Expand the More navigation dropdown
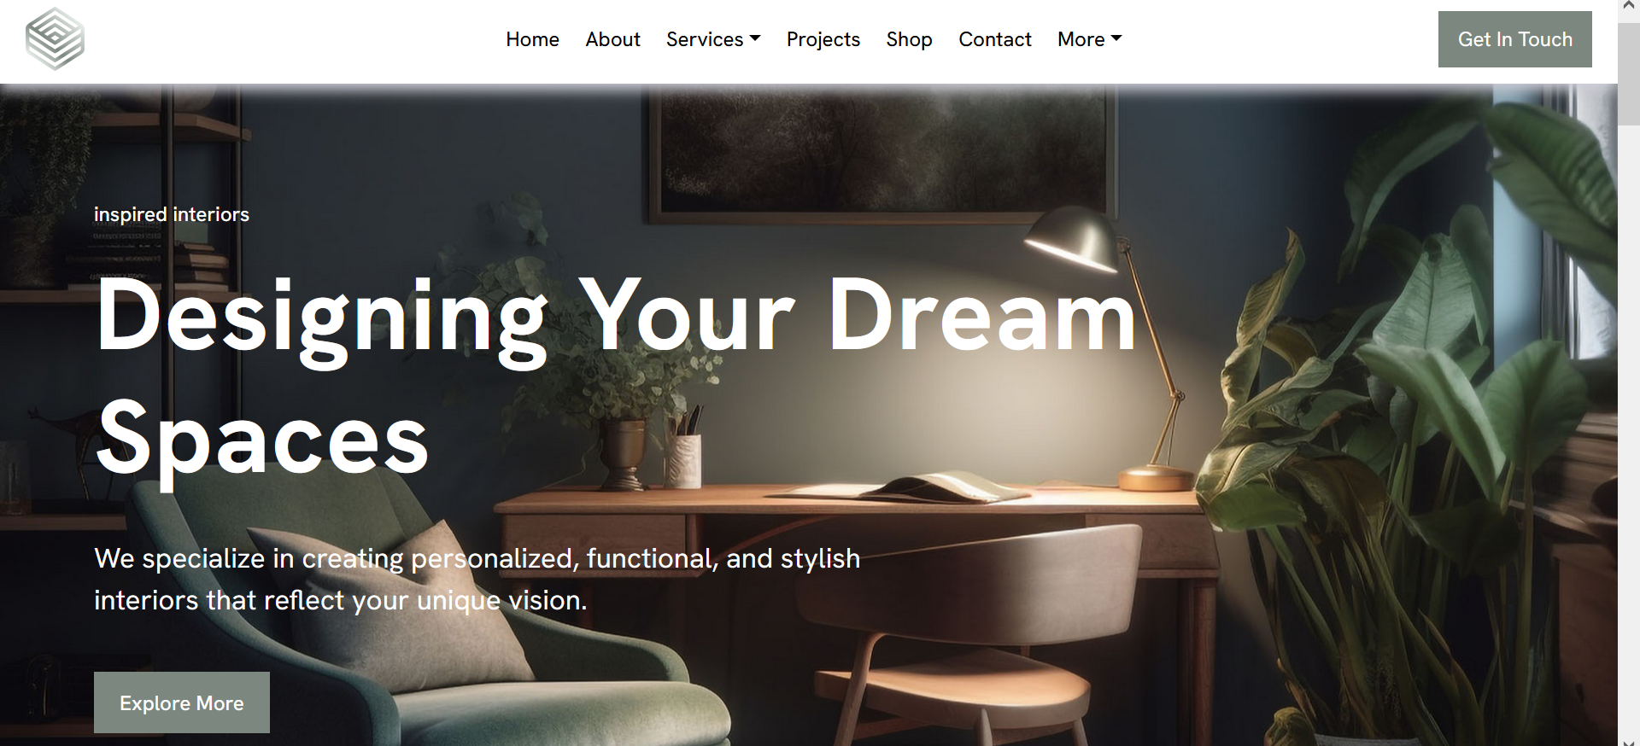This screenshot has width=1640, height=746. (1090, 39)
